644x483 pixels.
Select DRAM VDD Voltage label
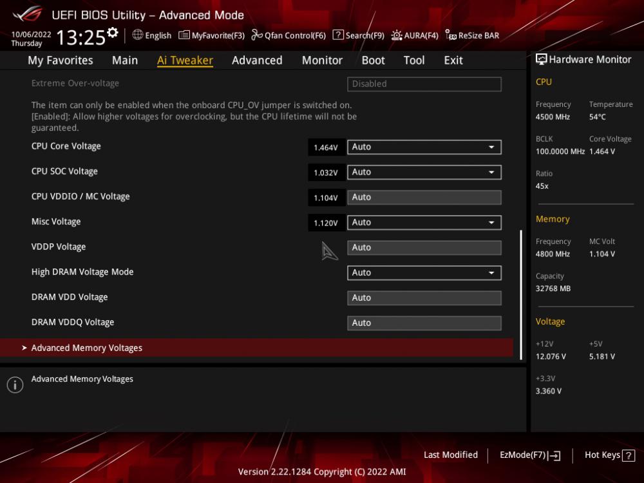(70, 297)
